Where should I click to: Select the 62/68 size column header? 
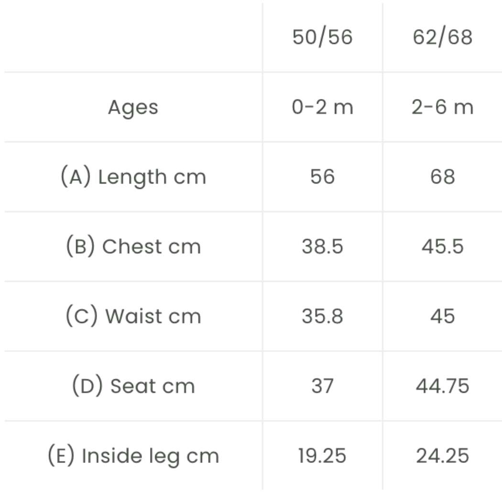click(442, 37)
